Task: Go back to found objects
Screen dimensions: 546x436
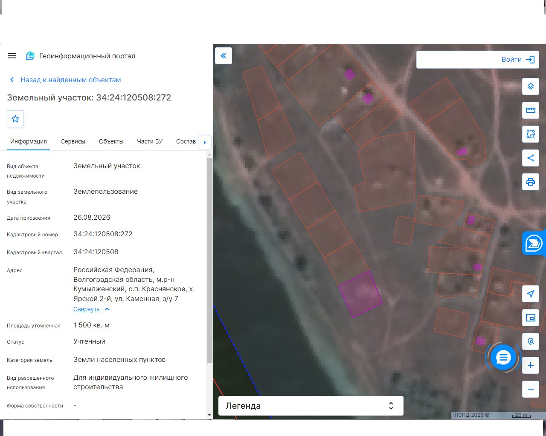Action: [x=65, y=80]
